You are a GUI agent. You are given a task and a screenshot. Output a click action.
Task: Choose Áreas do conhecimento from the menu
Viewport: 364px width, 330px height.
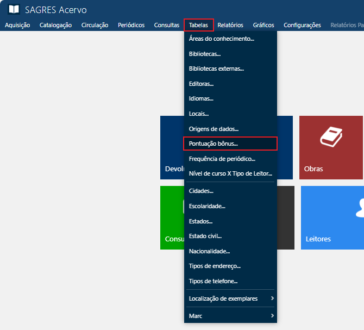pos(221,39)
